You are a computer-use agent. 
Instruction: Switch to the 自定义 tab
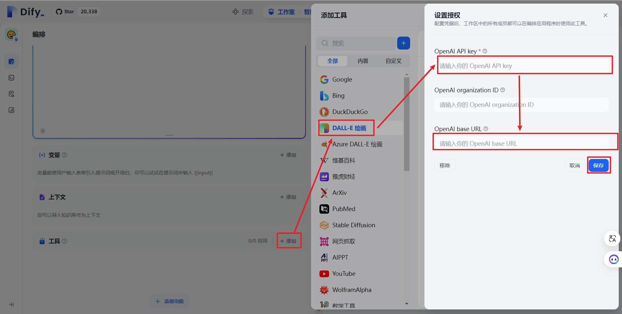coord(393,61)
